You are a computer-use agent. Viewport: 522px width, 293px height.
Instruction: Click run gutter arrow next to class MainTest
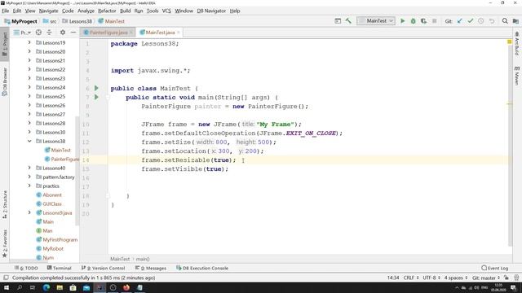coord(96,88)
